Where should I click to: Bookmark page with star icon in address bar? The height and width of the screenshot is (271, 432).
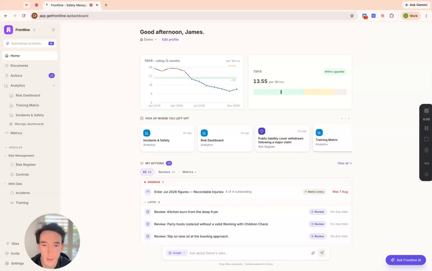(352, 16)
